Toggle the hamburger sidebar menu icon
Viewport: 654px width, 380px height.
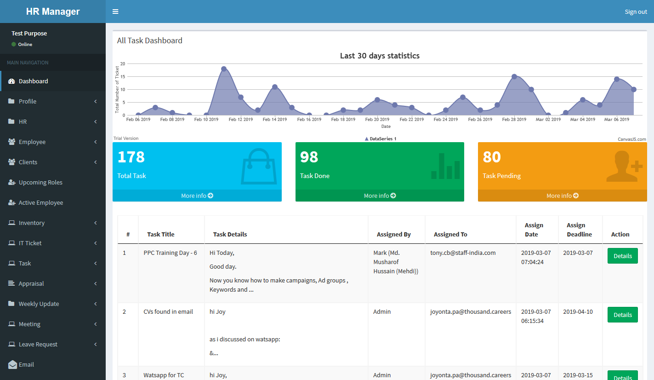click(x=115, y=12)
